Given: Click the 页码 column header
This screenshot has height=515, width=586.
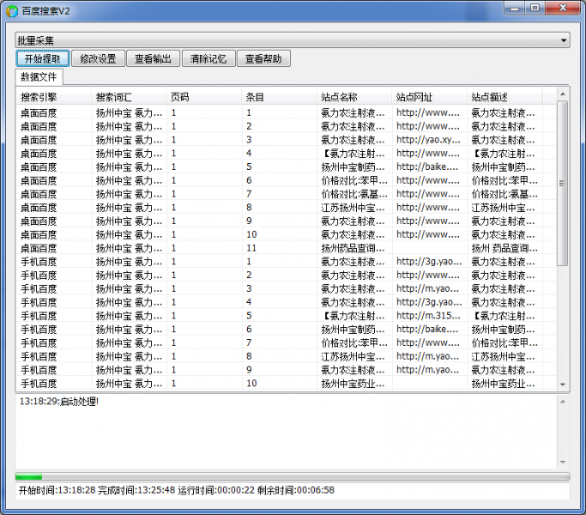Looking at the screenshot, I should point(204,97).
